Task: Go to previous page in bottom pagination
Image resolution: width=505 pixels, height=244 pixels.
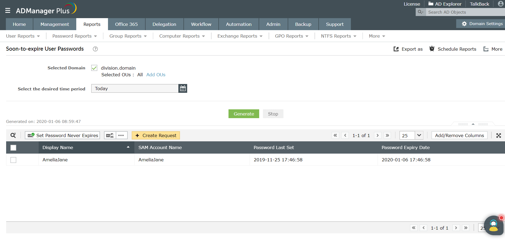Action: [x=423, y=228]
